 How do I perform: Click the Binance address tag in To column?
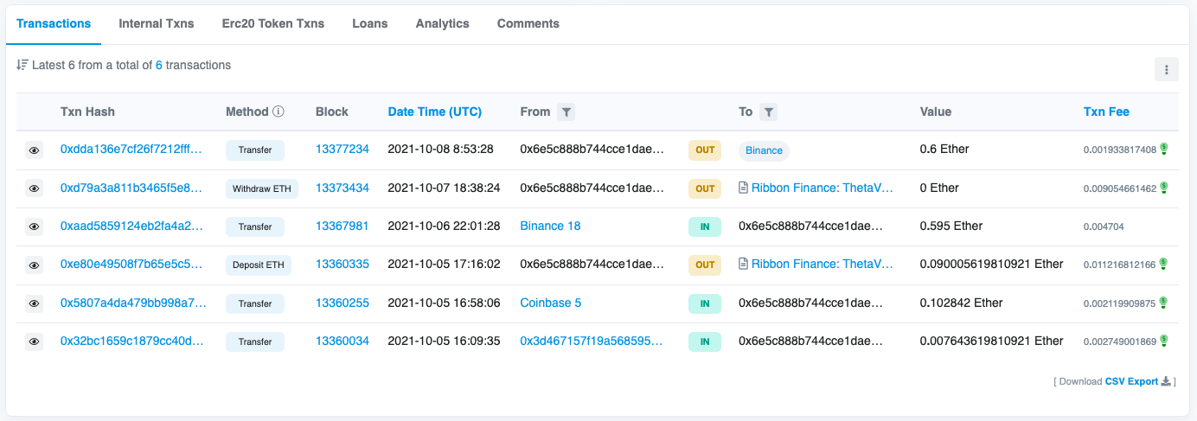click(764, 150)
